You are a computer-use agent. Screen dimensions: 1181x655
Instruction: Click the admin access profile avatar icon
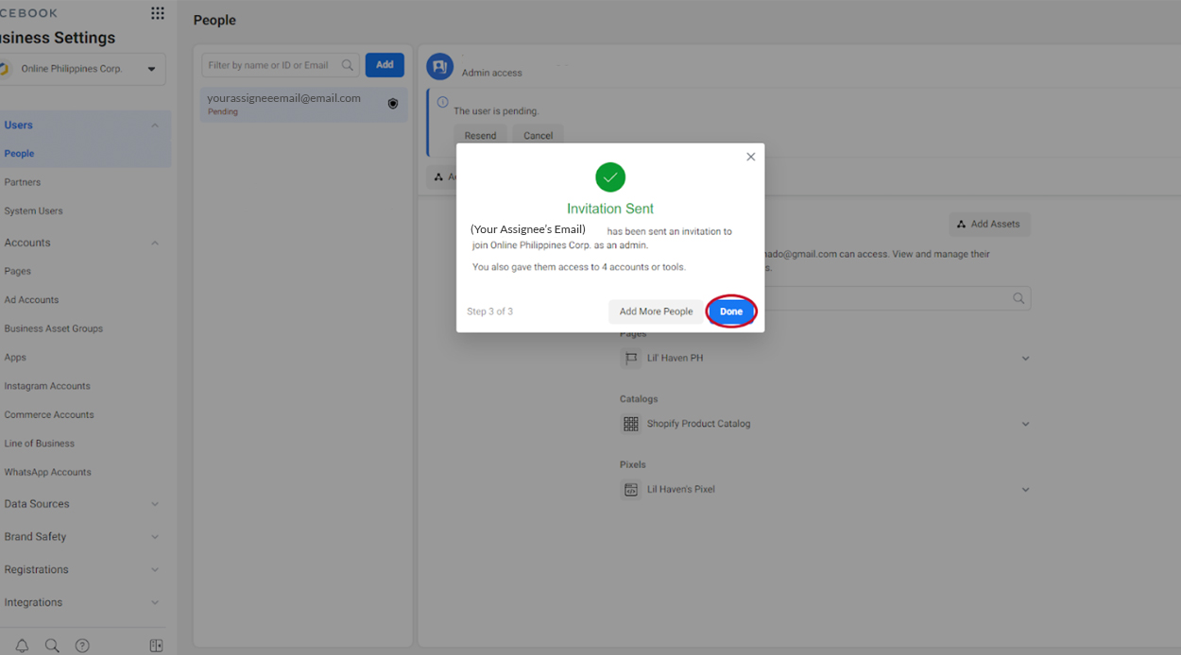click(439, 66)
